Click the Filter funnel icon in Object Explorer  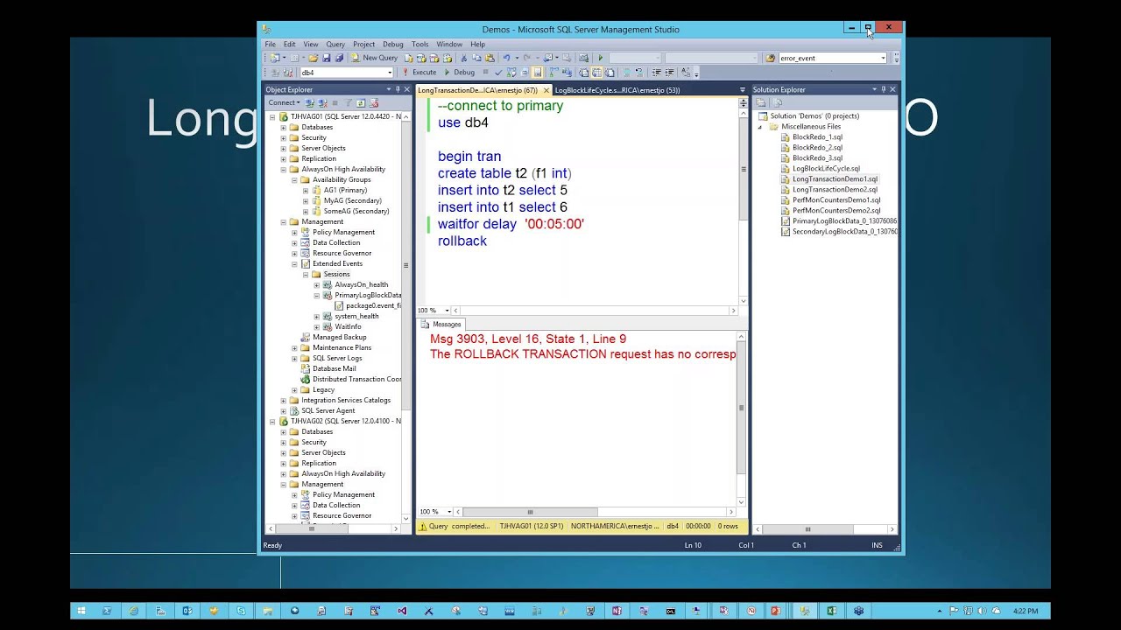[347, 103]
